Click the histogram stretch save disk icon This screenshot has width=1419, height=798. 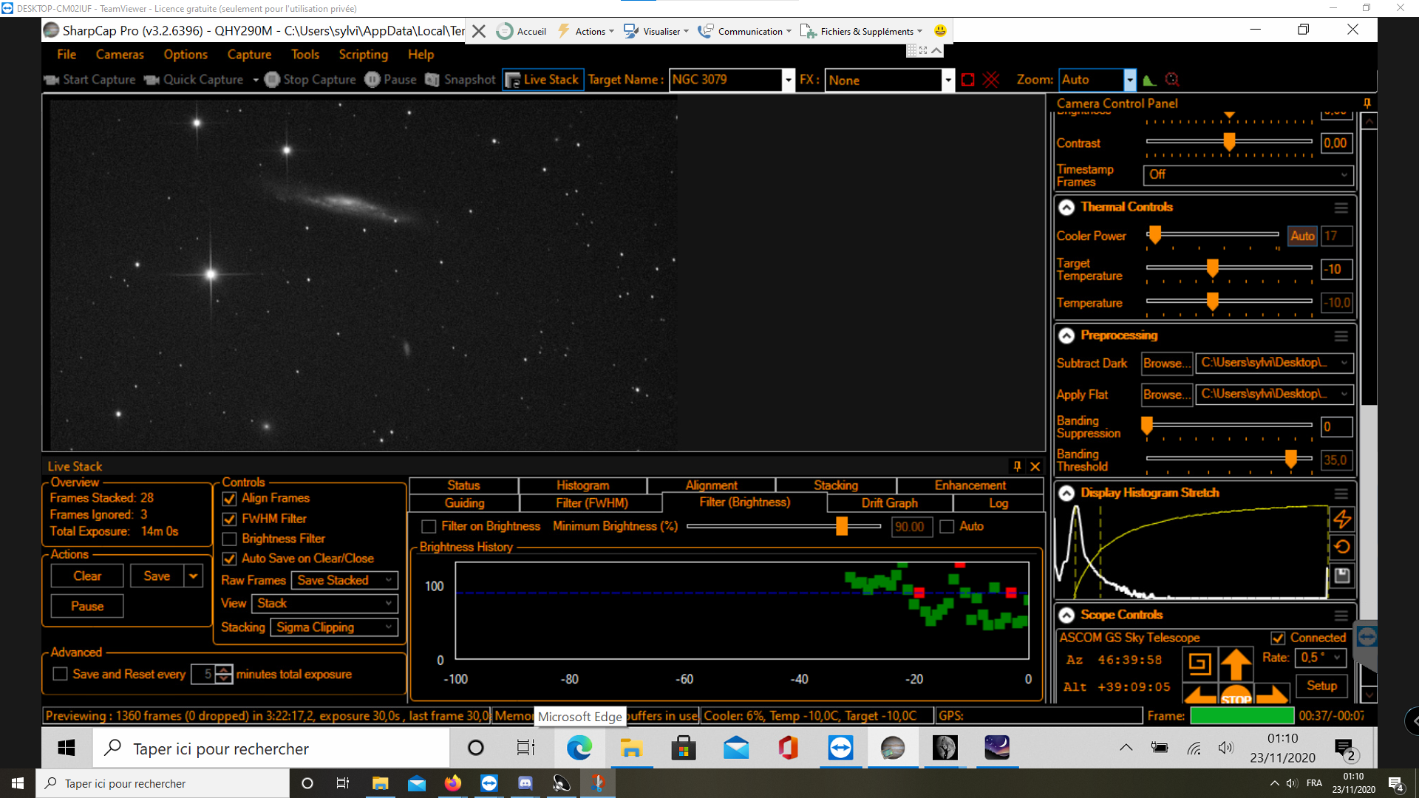(x=1341, y=576)
